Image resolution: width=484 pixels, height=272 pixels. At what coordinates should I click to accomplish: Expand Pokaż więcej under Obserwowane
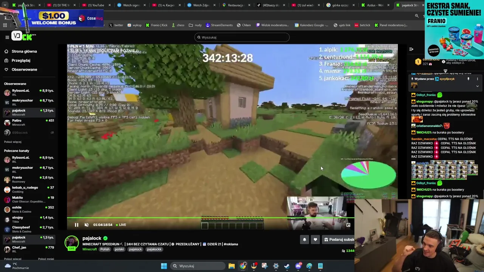click(12, 142)
